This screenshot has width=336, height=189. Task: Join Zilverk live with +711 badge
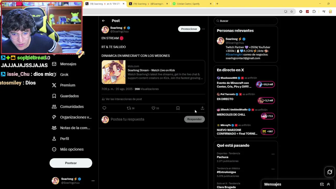point(267,116)
